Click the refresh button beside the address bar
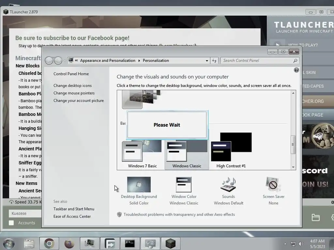This screenshot has width=334, height=250. pos(214,61)
